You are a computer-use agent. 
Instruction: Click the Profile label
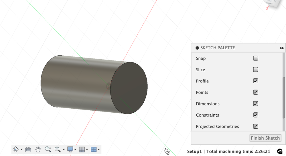[x=202, y=81]
